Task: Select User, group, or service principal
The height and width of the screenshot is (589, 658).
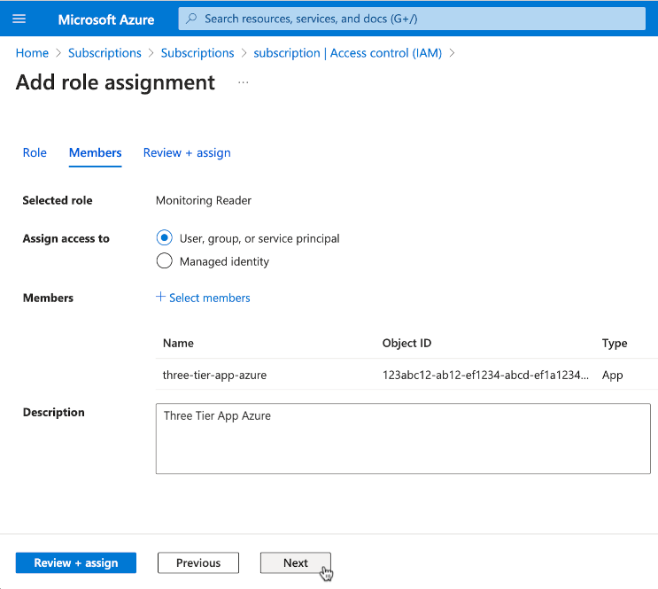Action: 164,238
